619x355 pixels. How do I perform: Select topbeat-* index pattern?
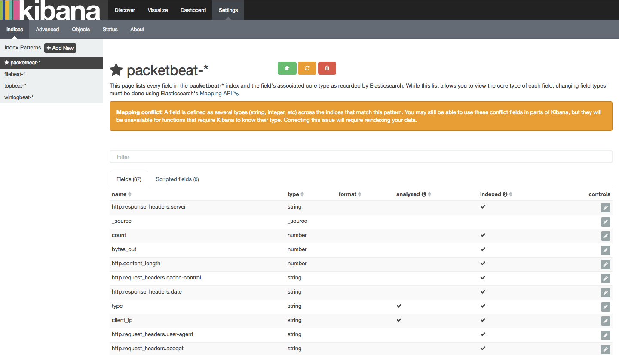pos(52,86)
